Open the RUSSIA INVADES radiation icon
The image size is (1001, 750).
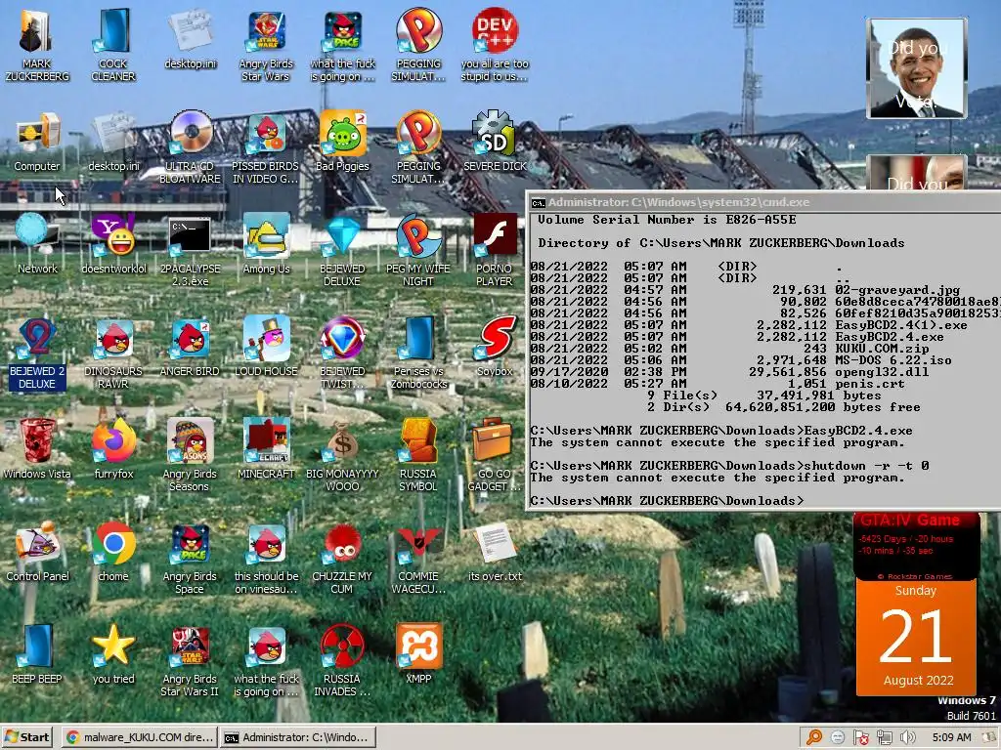(x=342, y=661)
